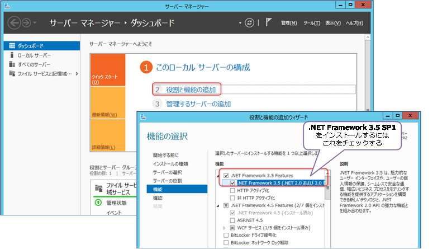Click .NET Framework 4.5 (インストール済み) text

click(x=275, y=213)
